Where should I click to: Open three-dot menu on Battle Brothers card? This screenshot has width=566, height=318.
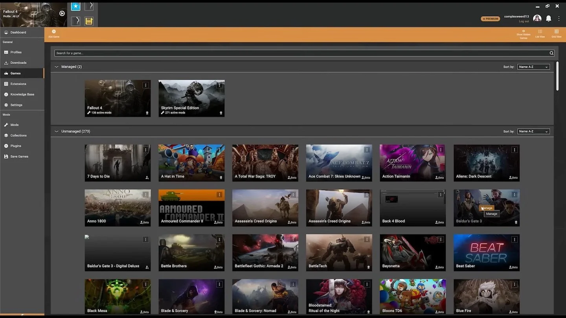[220, 239]
